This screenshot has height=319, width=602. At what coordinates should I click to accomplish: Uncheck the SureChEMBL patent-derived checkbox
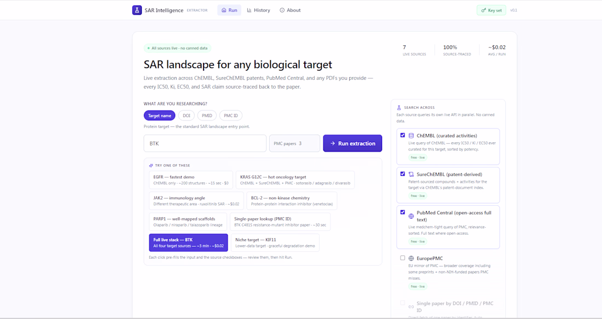pos(402,174)
